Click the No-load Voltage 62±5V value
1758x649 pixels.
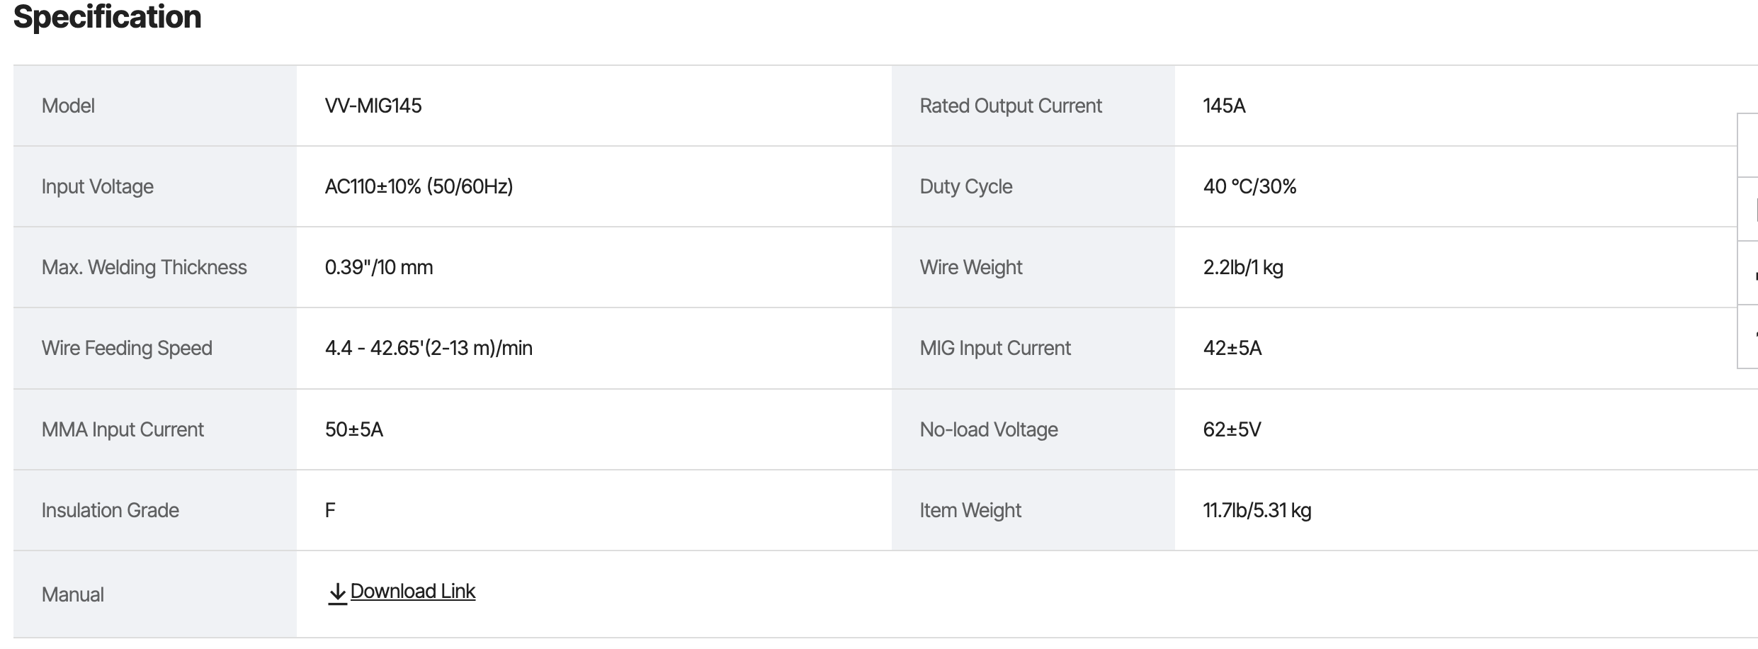coord(1232,429)
